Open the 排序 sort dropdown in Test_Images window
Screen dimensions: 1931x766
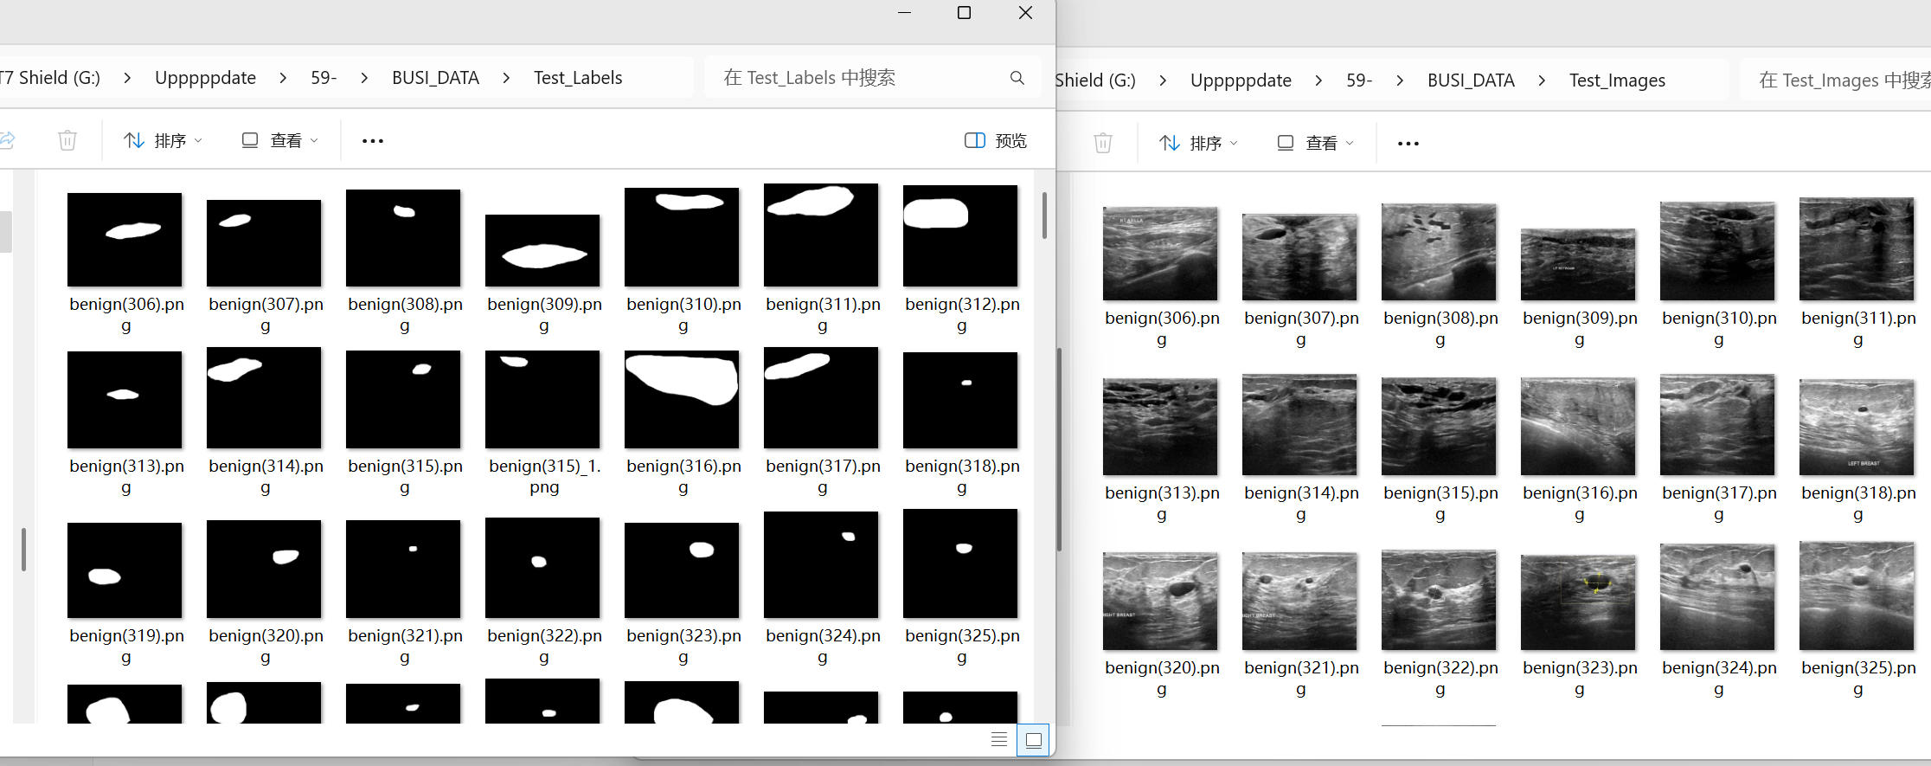click(x=1199, y=144)
